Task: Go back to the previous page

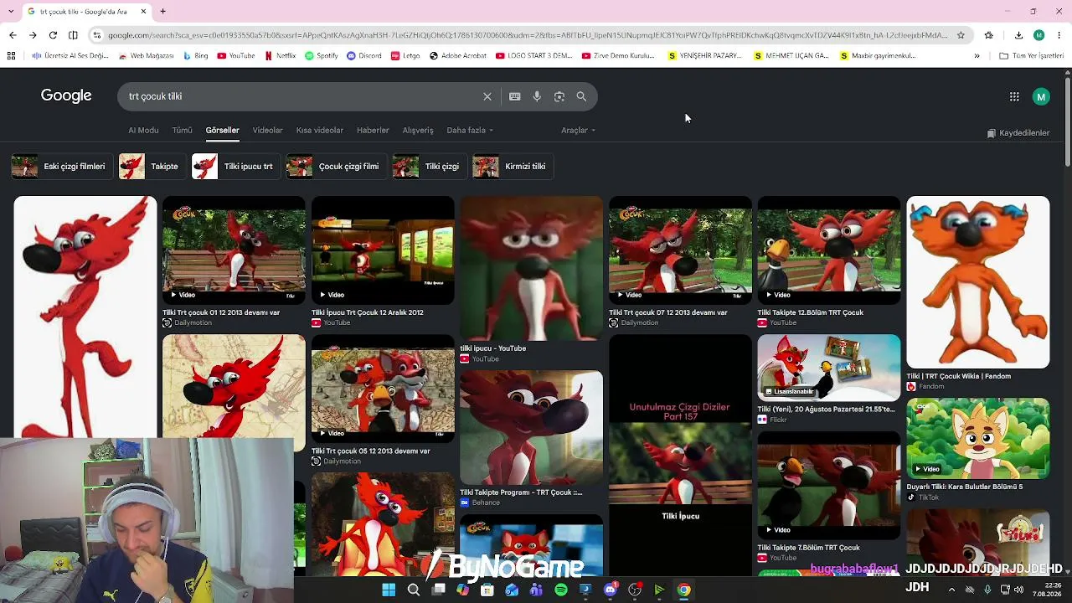Action: (x=13, y=35)
